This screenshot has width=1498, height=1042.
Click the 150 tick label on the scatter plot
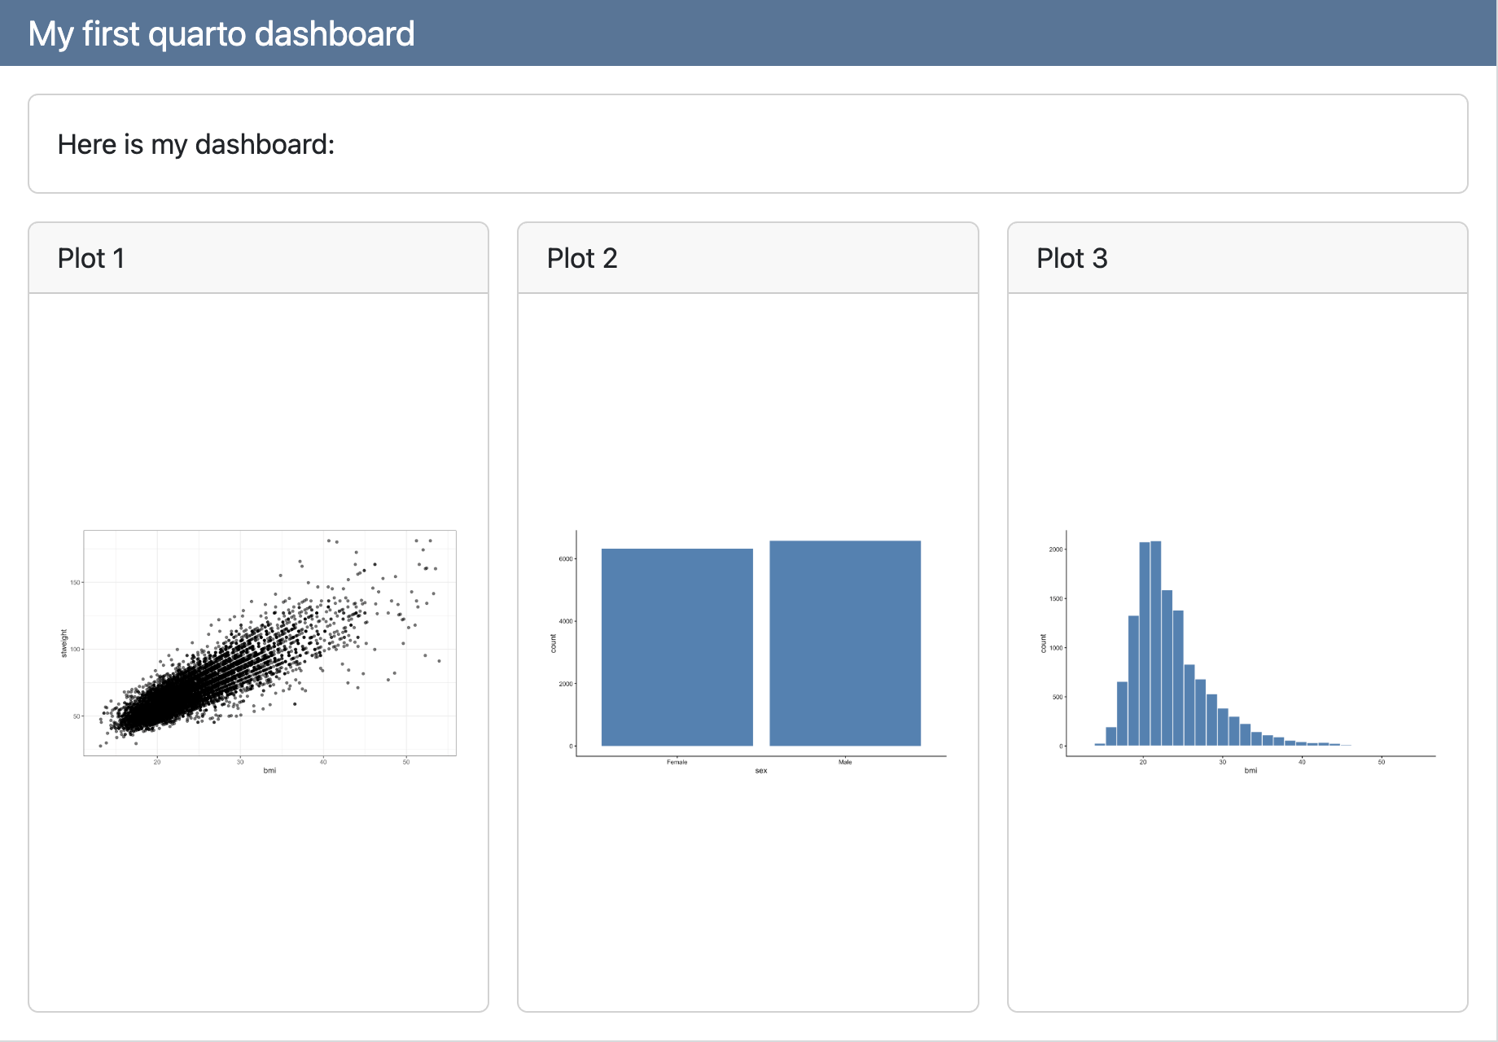(x=75, y=583)
